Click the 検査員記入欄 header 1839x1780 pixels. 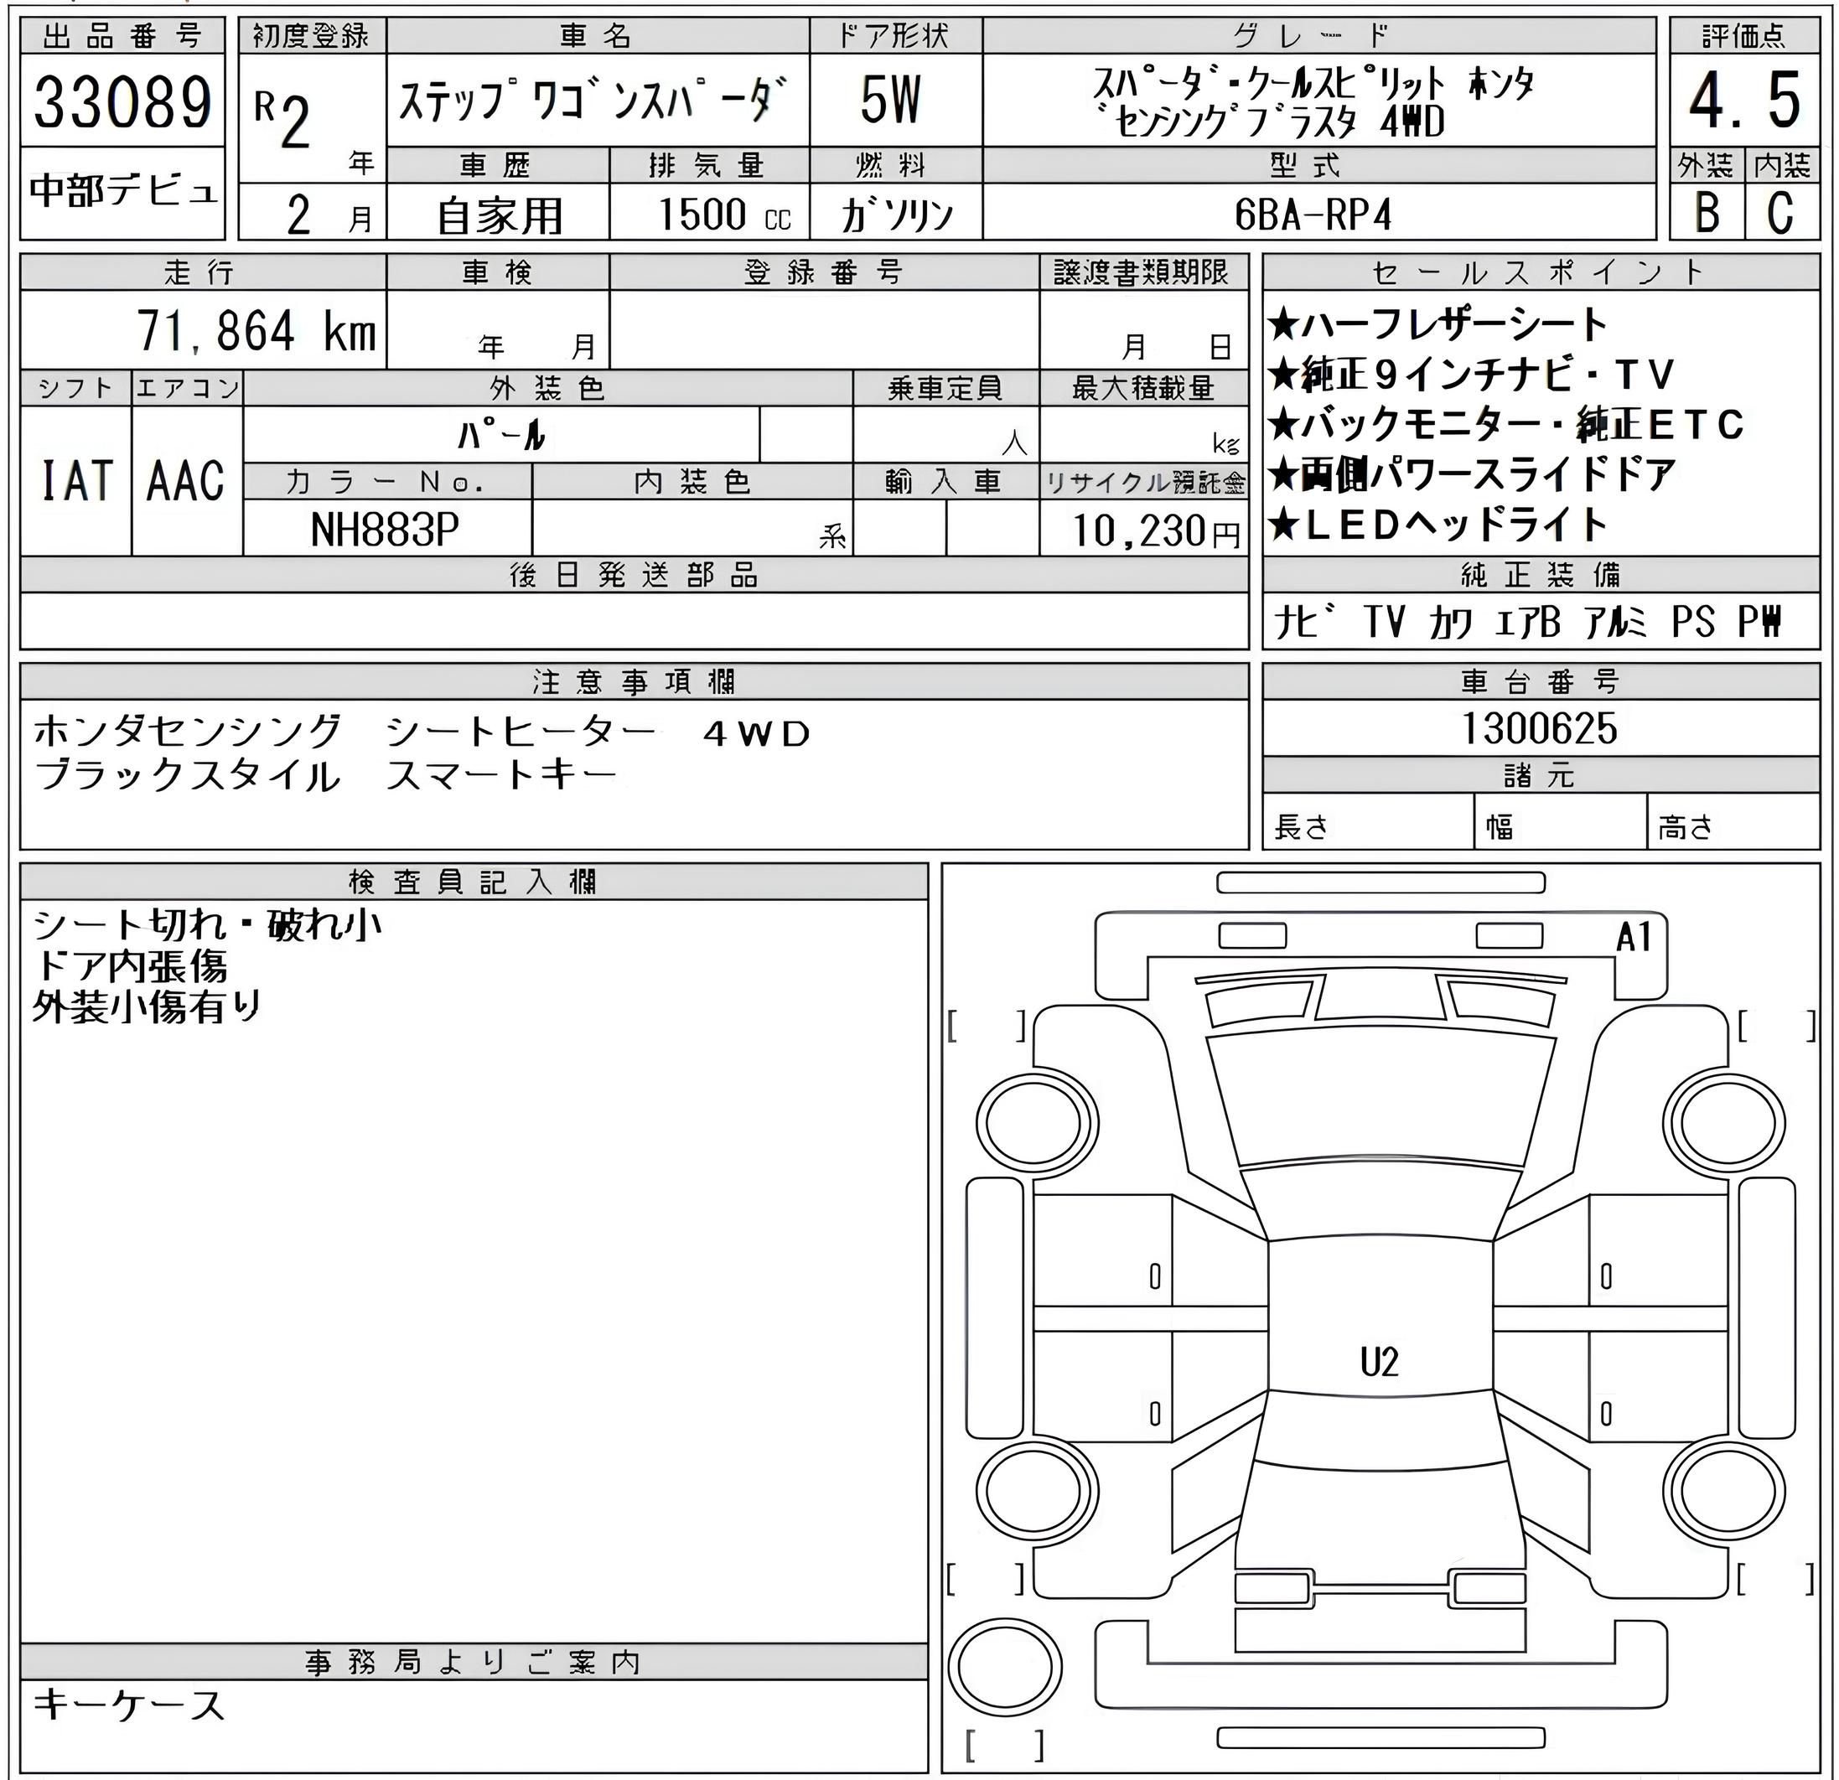473,882
